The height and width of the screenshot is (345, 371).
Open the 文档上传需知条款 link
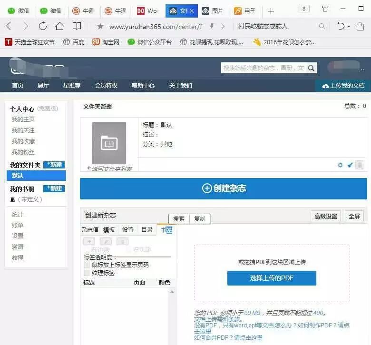[x=218, y=319]
